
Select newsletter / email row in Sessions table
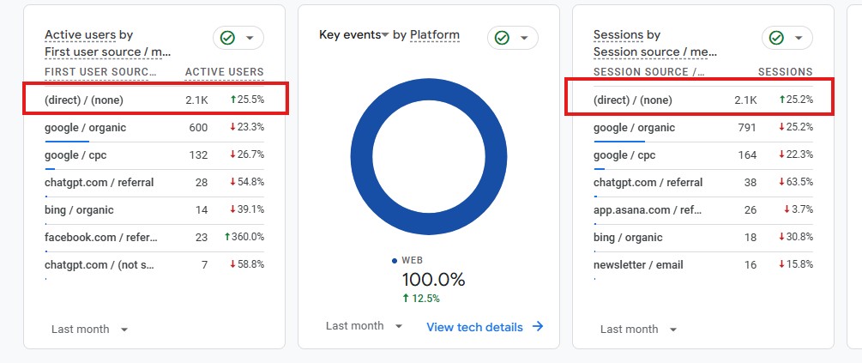[x=703, y=265]
